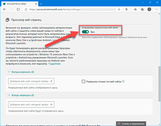Turn off the block inappropriate websites toggle
Screen dimensions: 161x126
pos(85,32)
